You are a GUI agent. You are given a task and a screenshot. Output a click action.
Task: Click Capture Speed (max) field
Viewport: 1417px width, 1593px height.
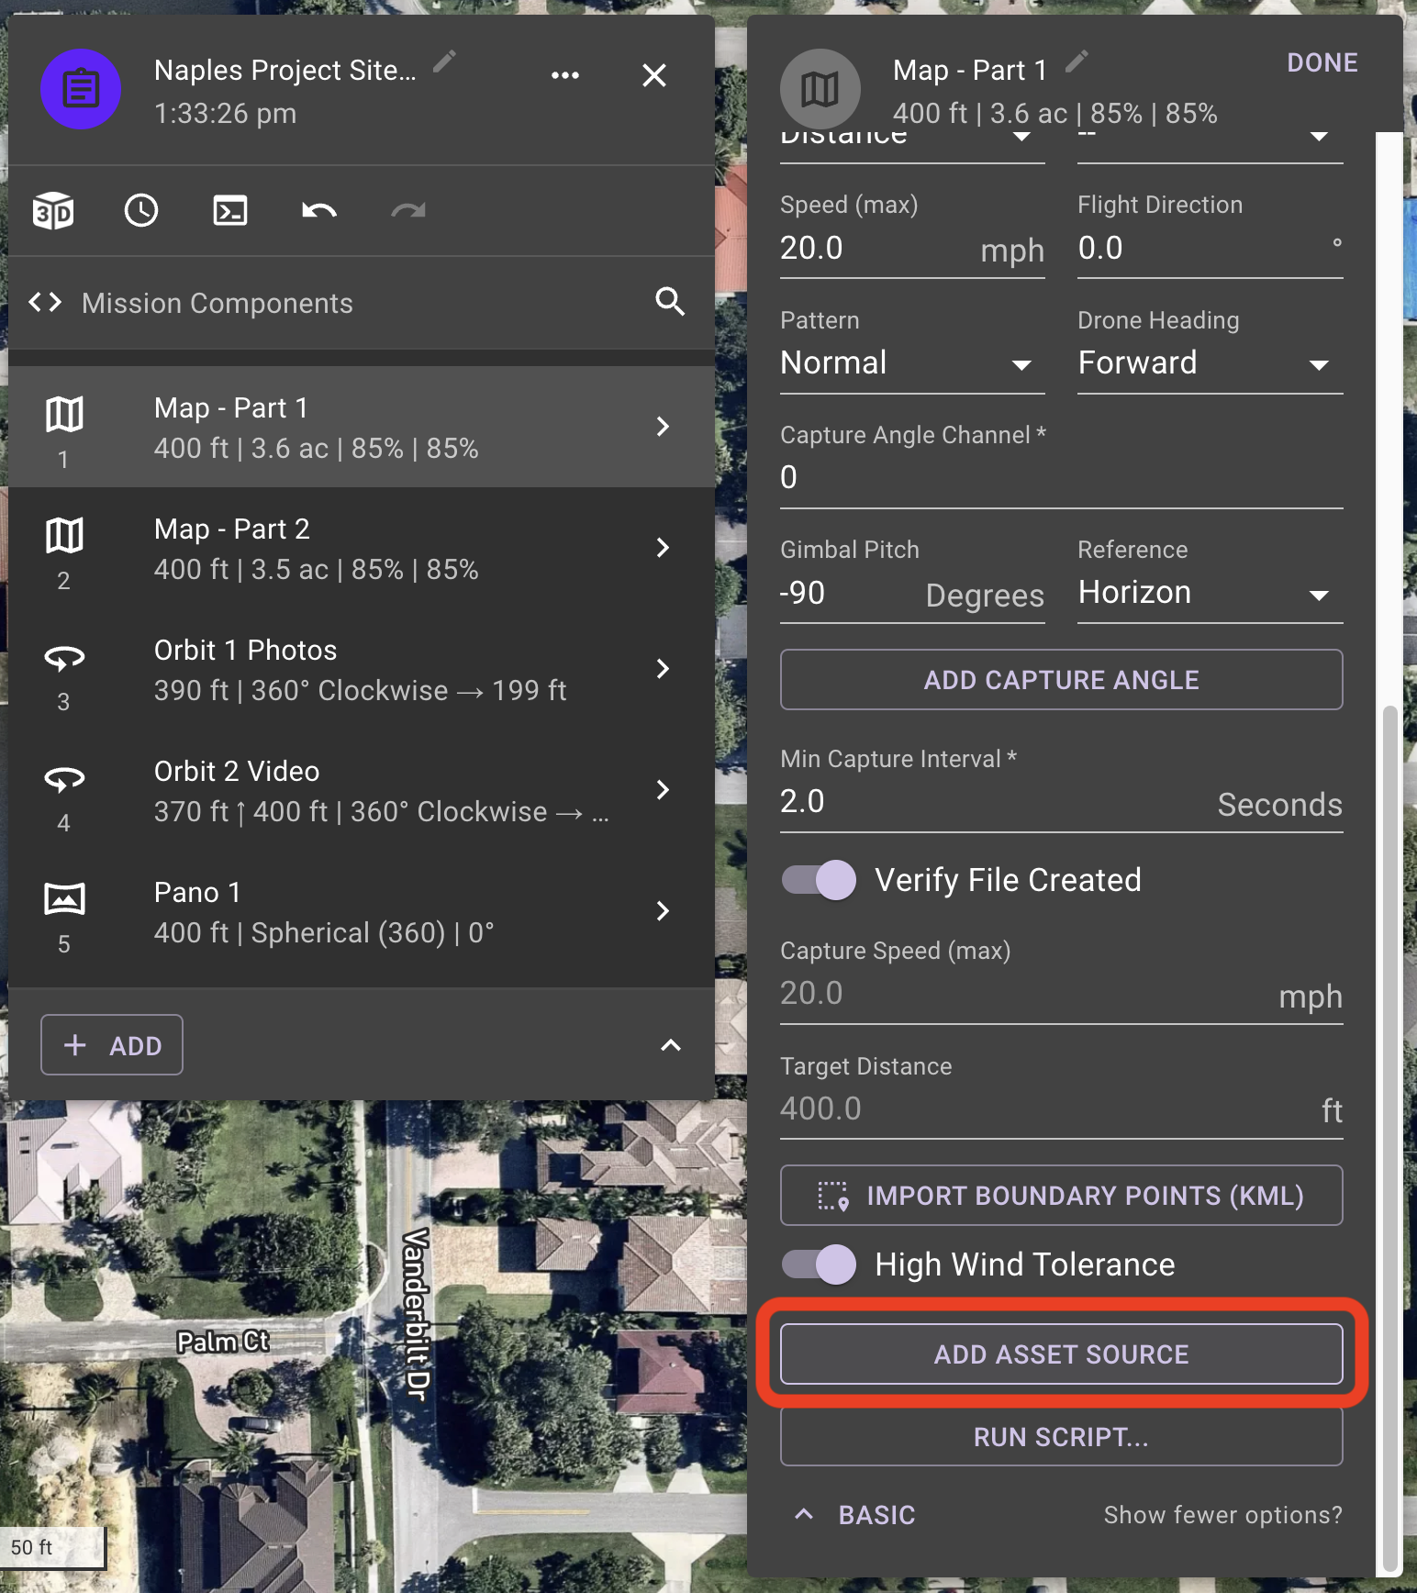1062,995
